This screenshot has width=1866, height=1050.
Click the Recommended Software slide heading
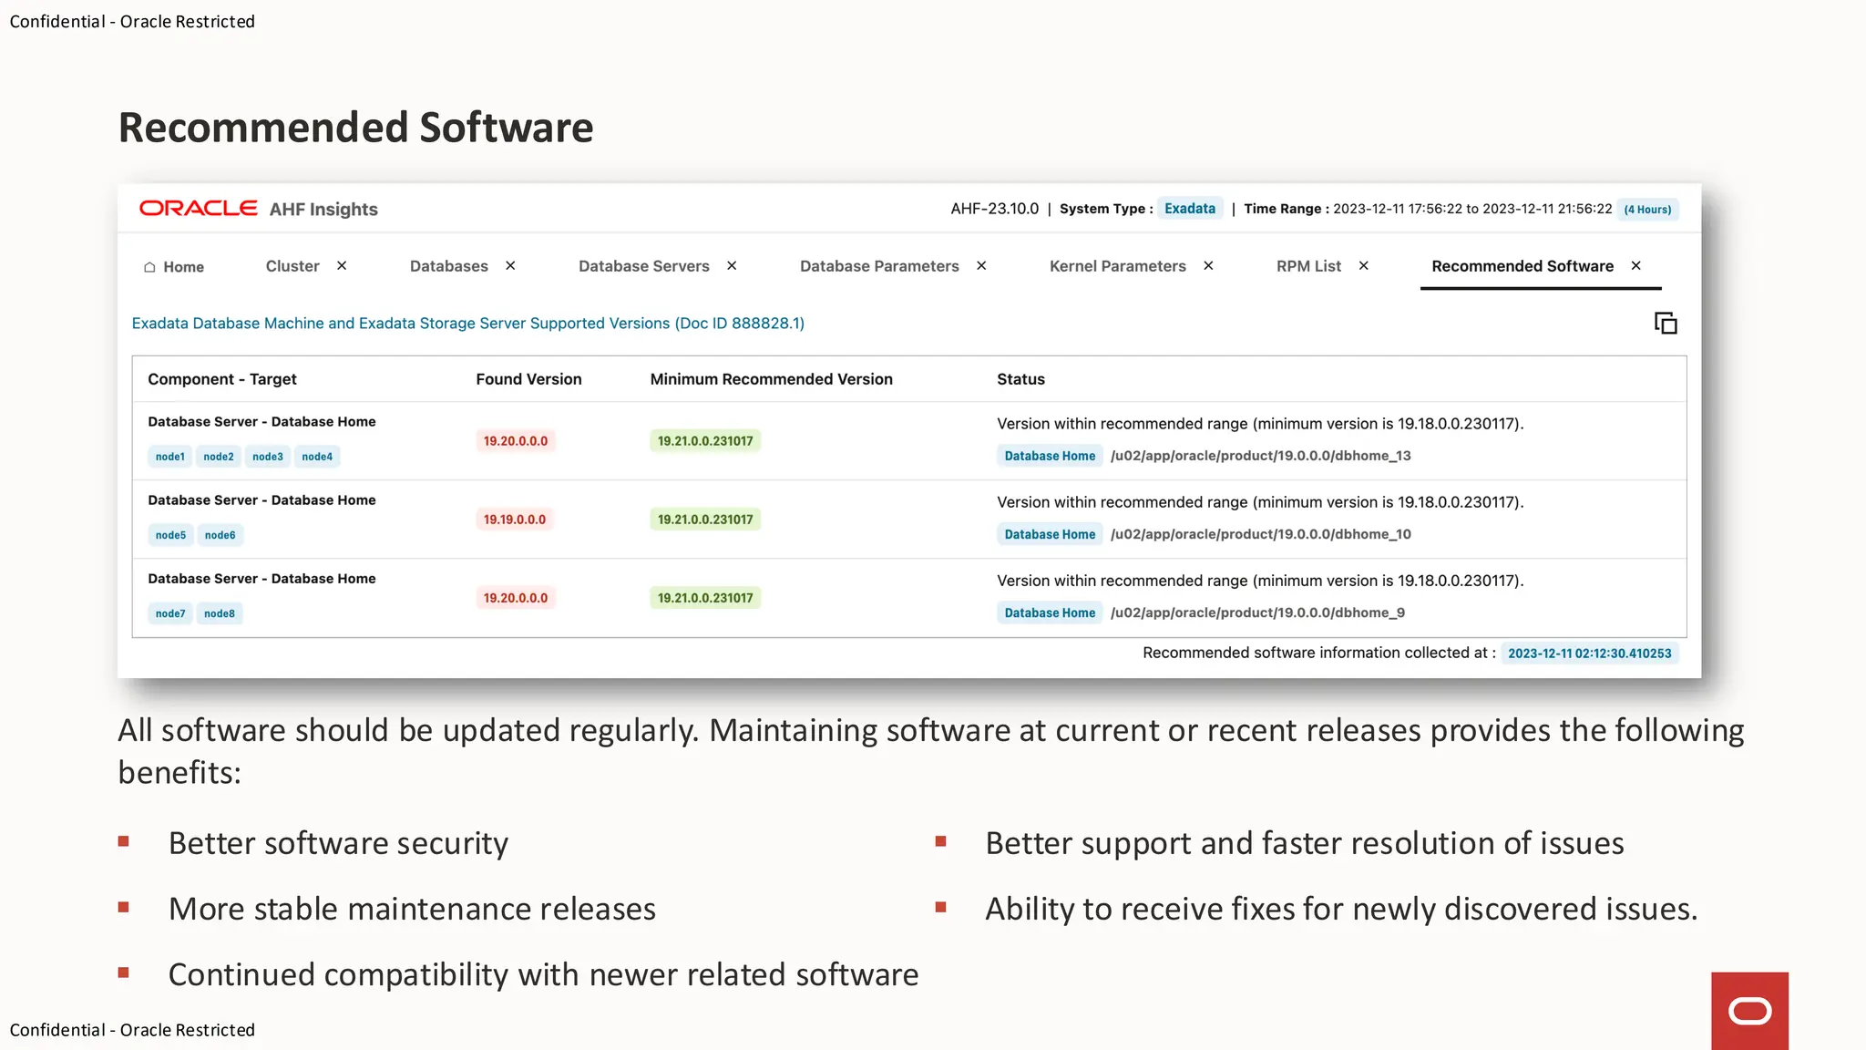[x=356, y=128]
